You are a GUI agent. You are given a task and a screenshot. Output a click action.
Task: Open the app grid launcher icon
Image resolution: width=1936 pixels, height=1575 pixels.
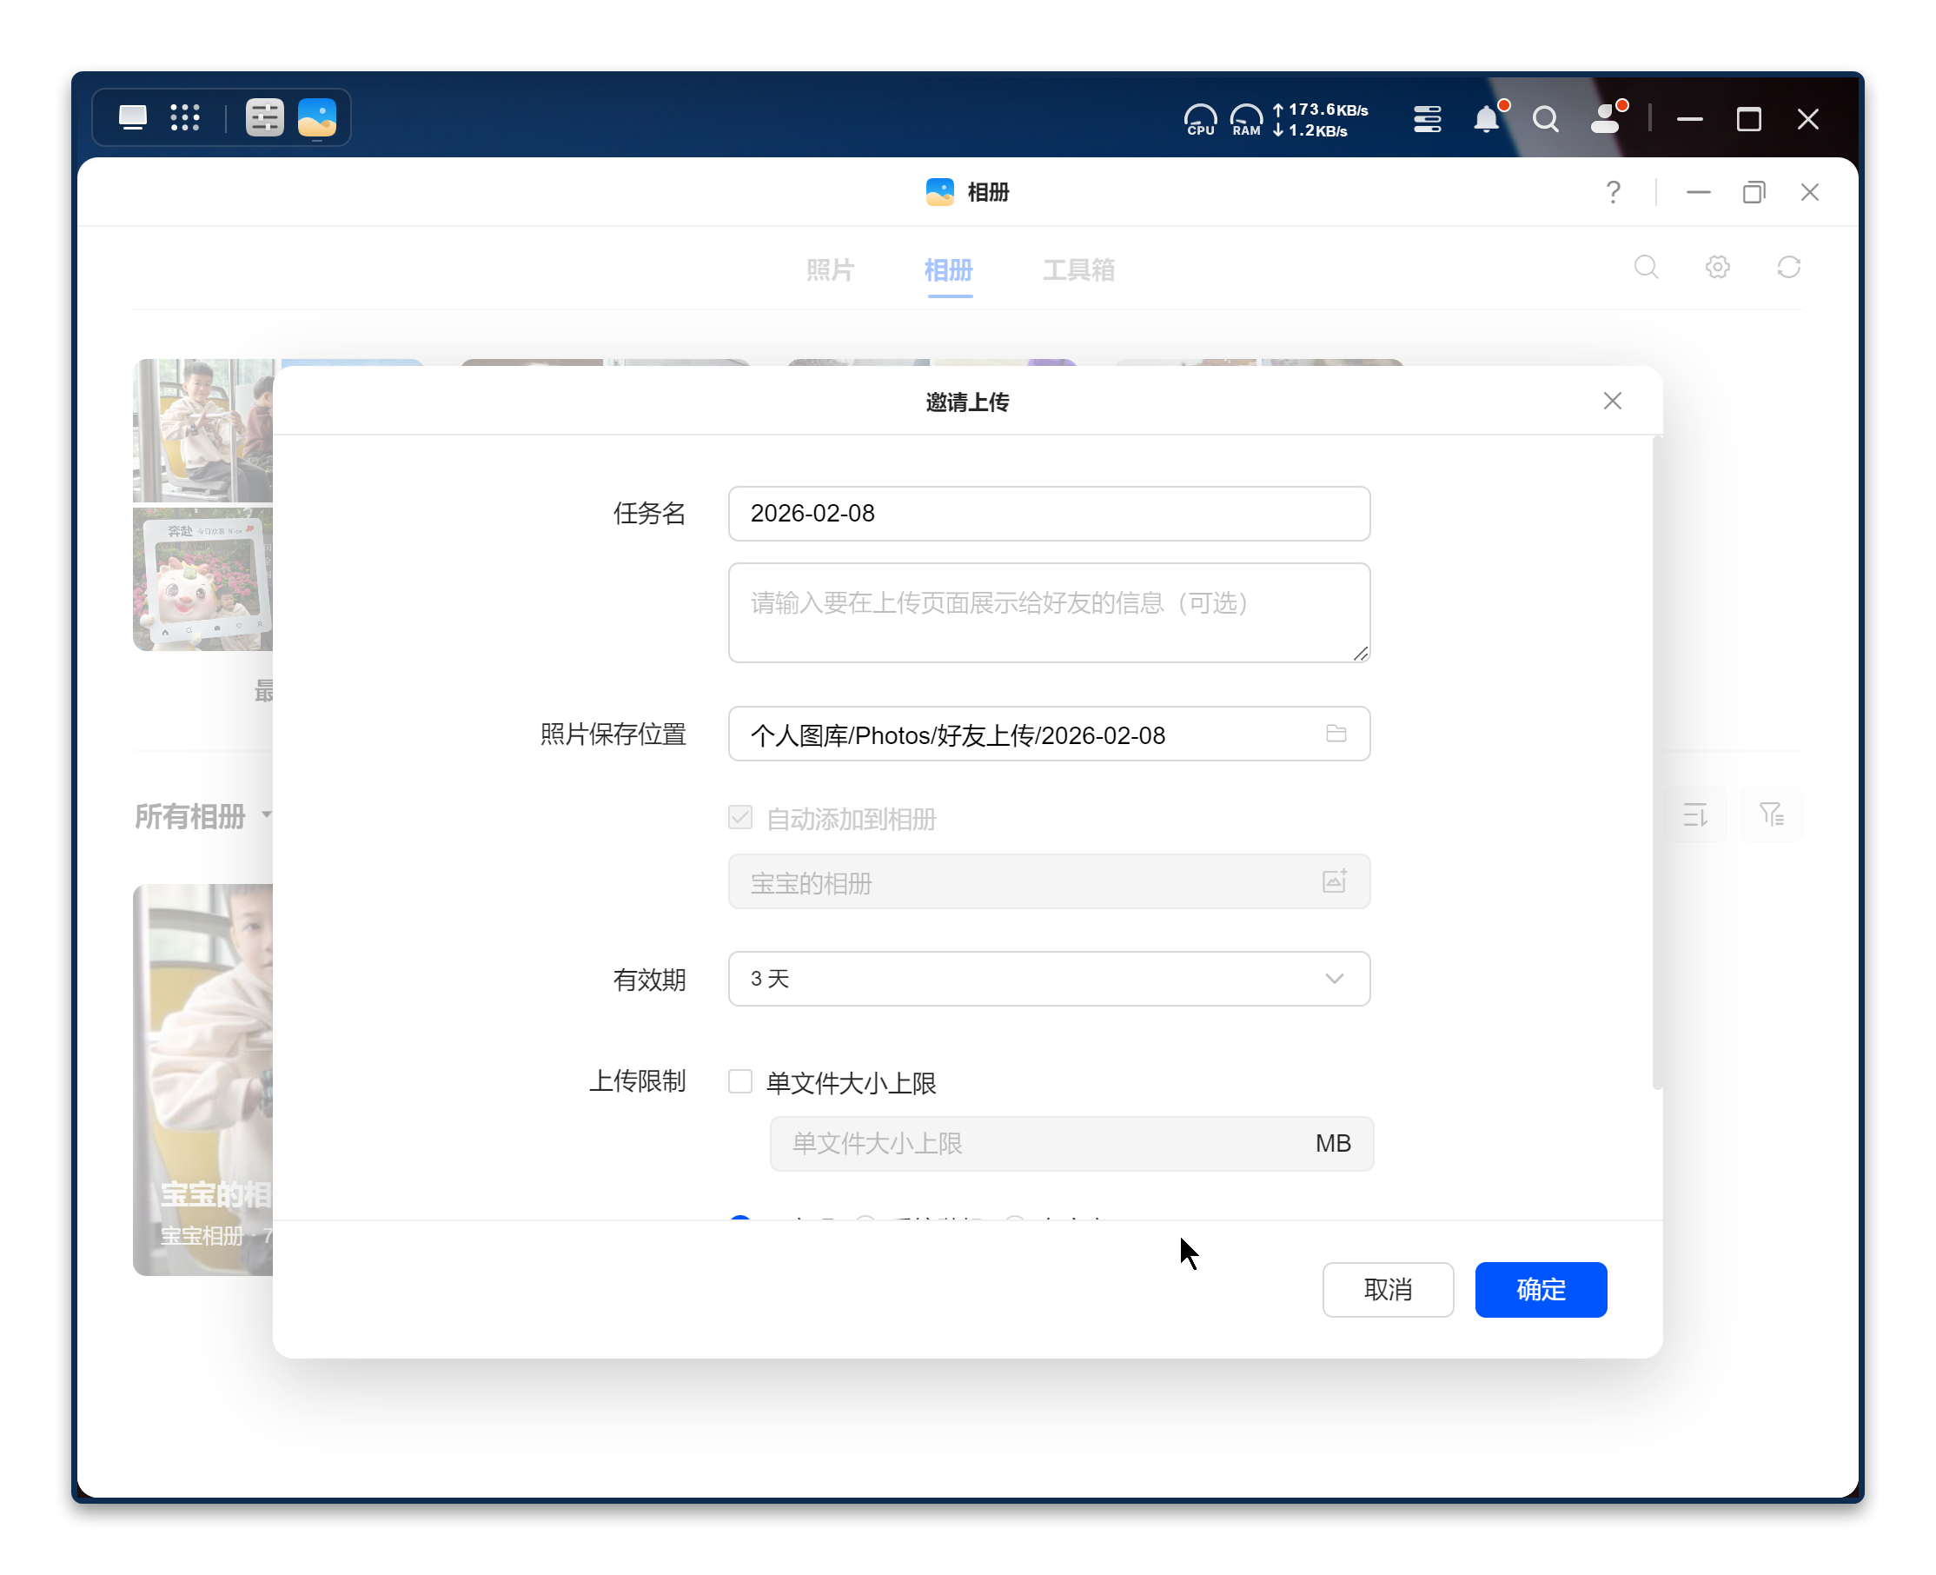click(x=185, y=117)
